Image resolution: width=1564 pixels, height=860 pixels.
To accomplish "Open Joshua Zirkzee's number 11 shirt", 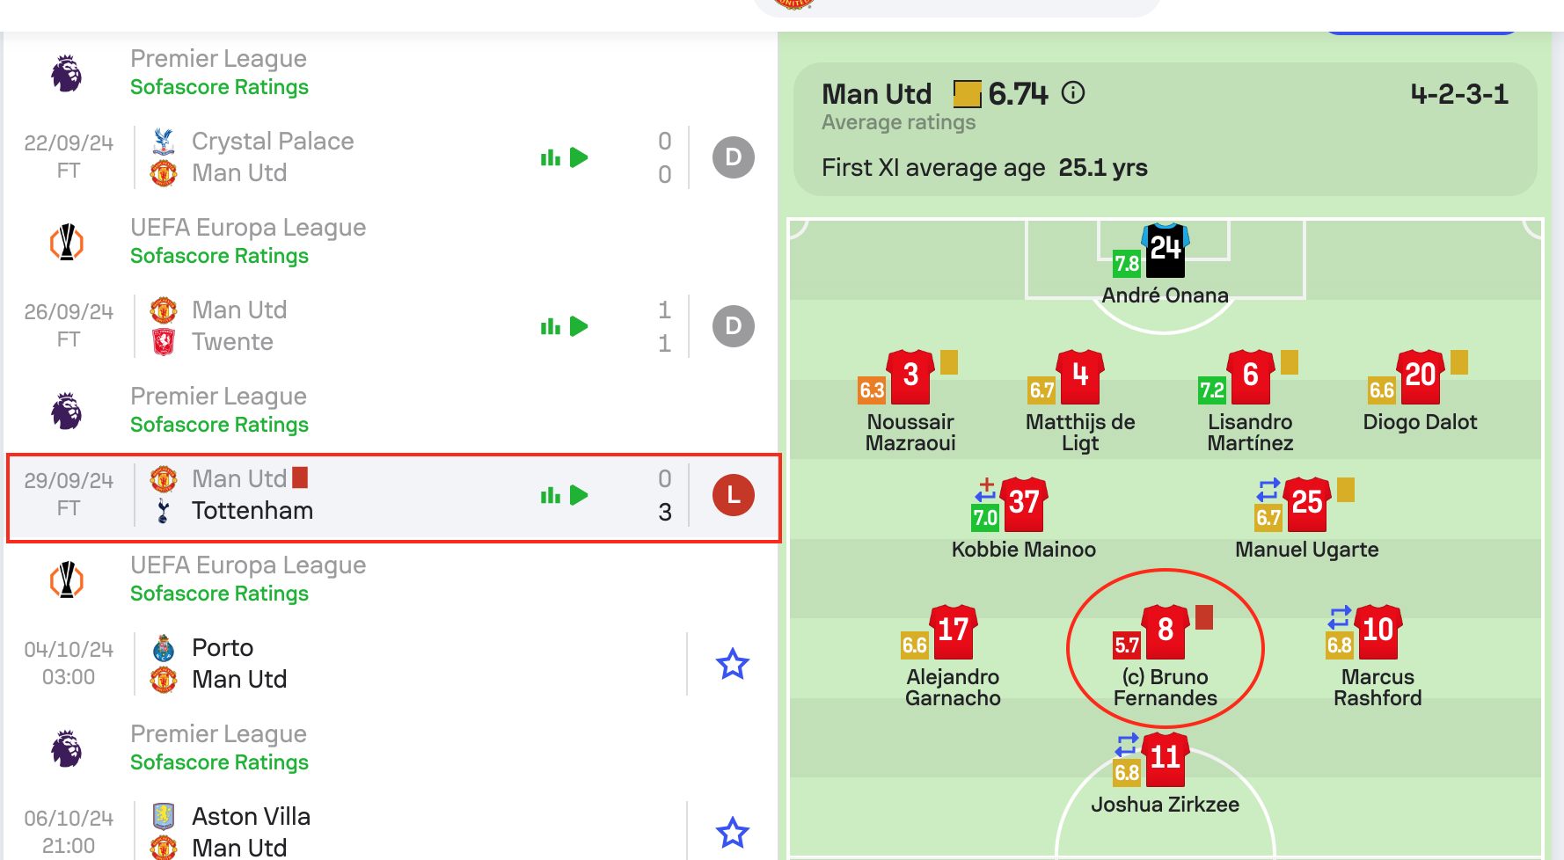I will [1166, 759].
